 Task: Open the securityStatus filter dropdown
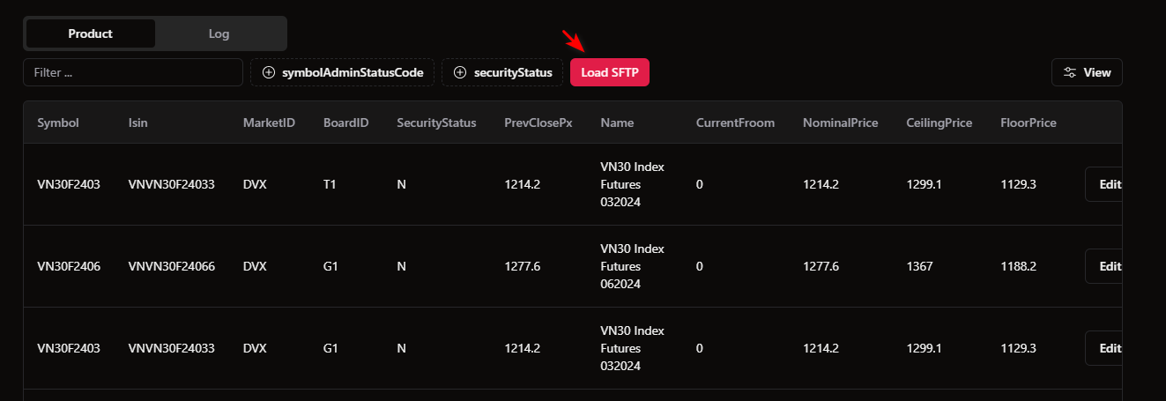coord(502,72)
